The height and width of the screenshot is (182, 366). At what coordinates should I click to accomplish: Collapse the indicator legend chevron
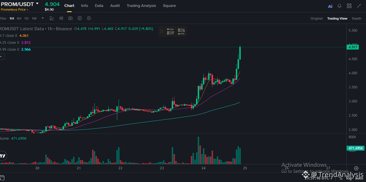[1, 57]
